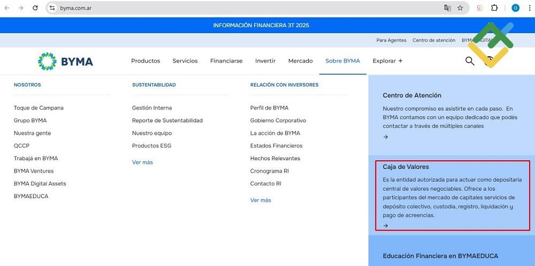The width and height of the screenshot is (535, 266).
Task: Select the Sobre BYMA menu
Action: pyautogui.click(x=342, y=61)
